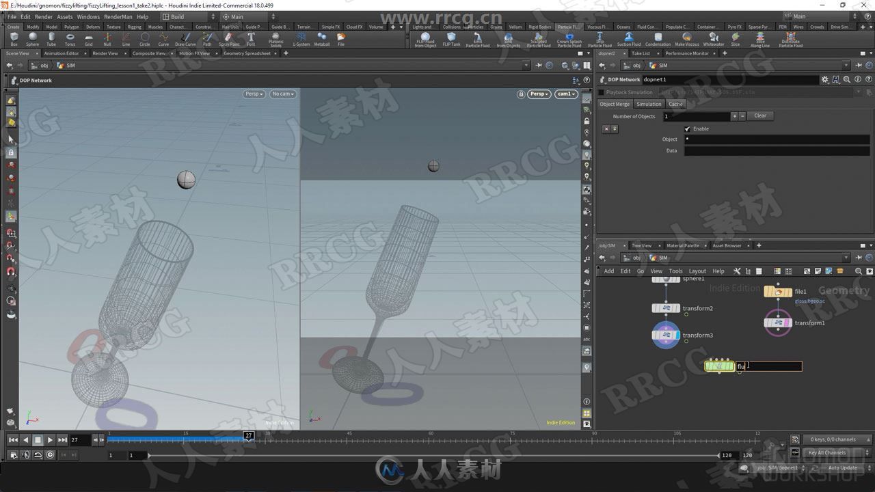The image size is (875, 492).
Task: Select the Font shelf tool
Action: click(x=251, y=39)
